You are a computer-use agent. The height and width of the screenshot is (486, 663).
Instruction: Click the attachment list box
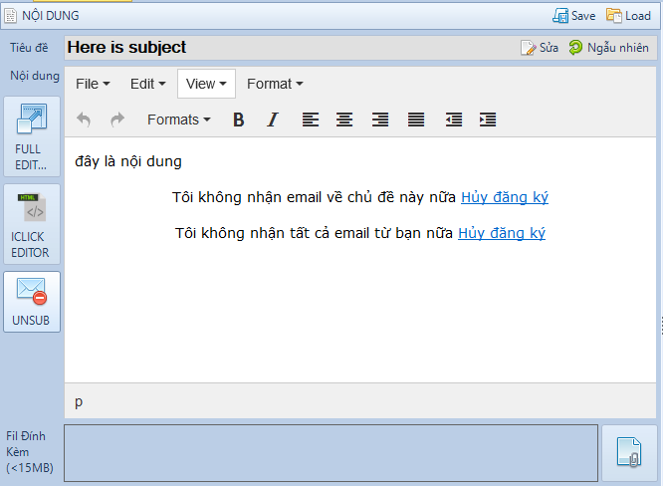[x=331, y=453]
